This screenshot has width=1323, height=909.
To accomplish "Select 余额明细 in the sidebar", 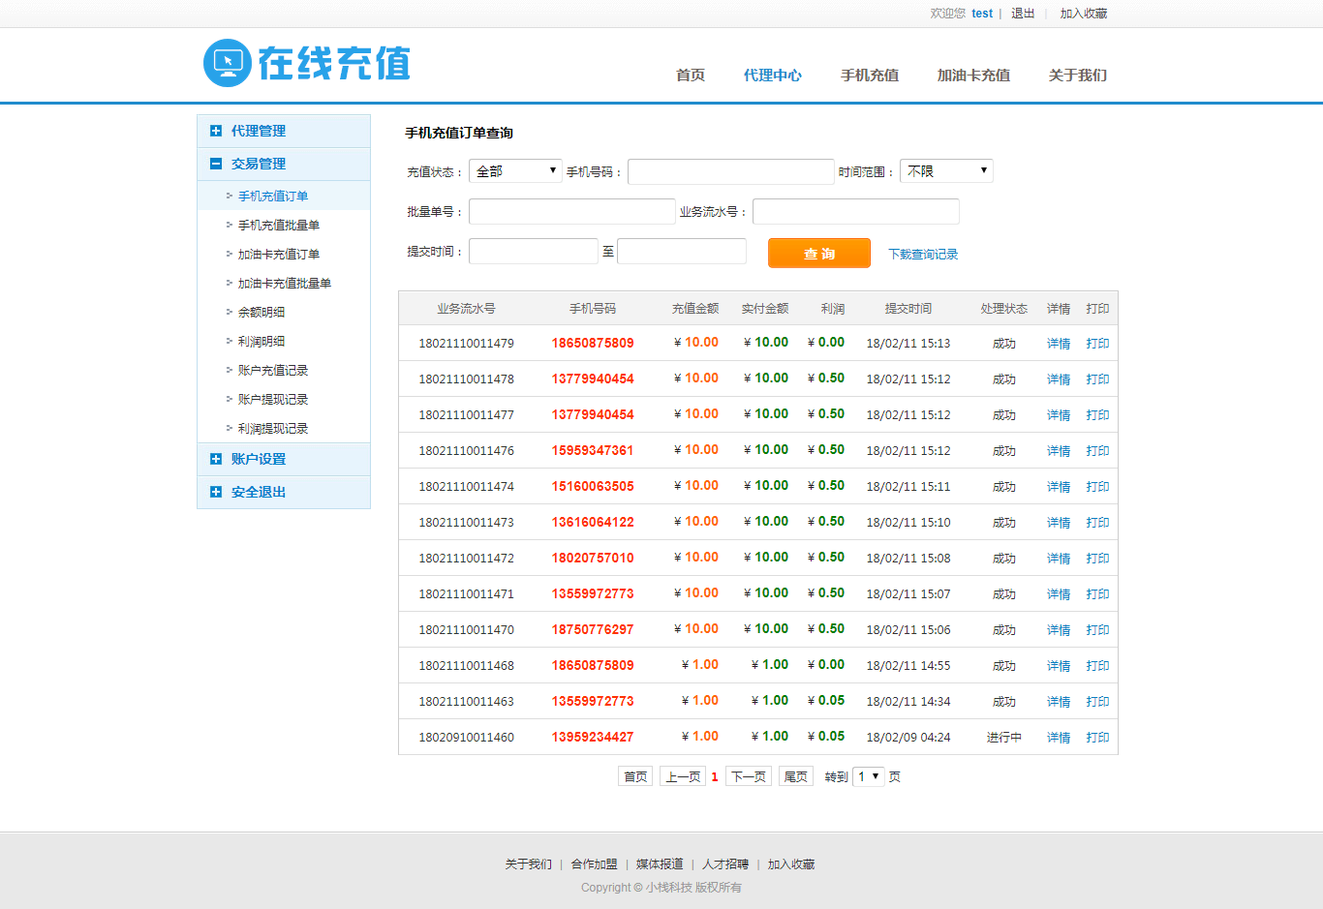I will (262, 313).
